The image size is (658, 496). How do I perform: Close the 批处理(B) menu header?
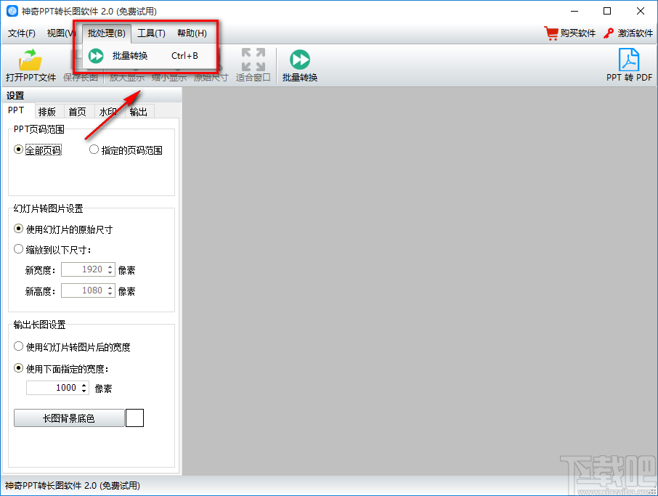[x=107, y=33]
